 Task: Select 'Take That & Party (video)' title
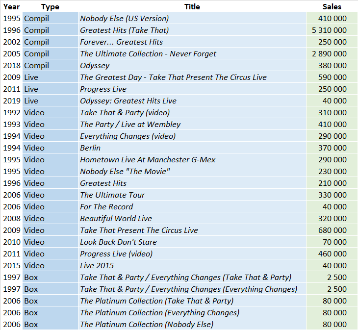(125, 113)
